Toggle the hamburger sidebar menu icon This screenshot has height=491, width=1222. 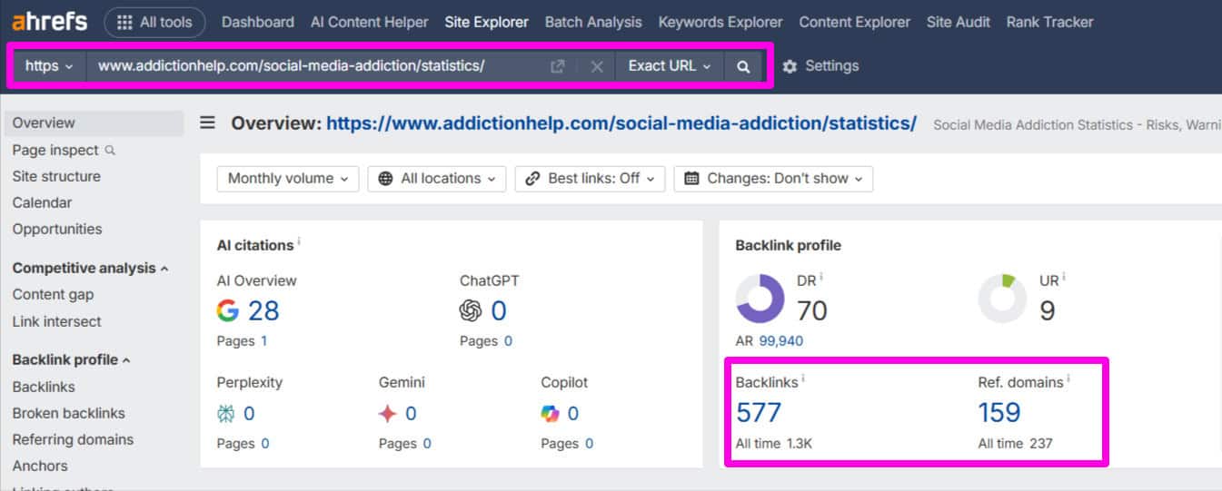point(208,123)
